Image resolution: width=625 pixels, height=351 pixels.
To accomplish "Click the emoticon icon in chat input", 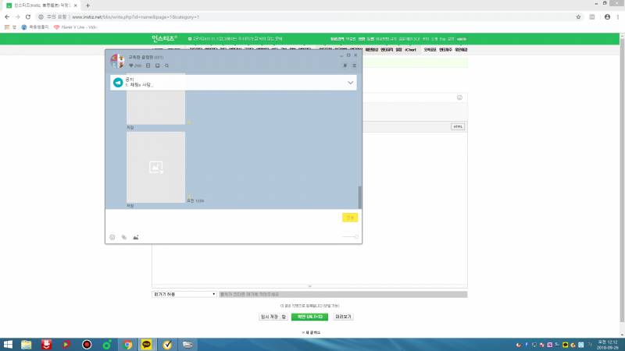I will [112, 236].
